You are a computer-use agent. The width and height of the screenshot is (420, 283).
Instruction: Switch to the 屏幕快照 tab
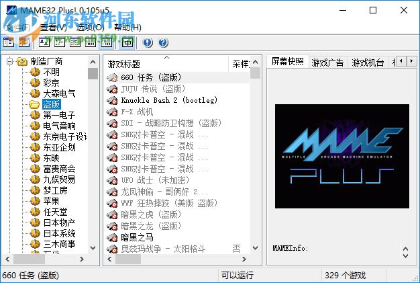point(288,61)
